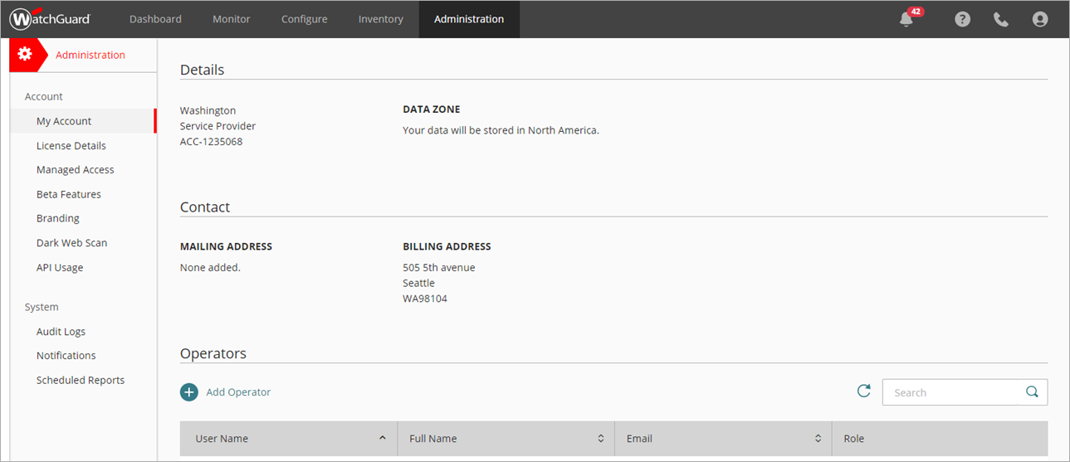Image resolution: width=1070 pixels, height=462 pixels.
Task: Click the BILLING ADDRESS label
Action: click(x=447, y=246)
